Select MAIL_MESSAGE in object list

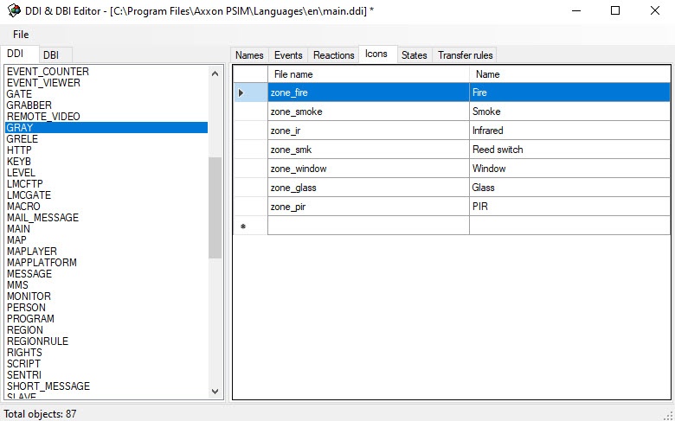click(x=106, y=218)
